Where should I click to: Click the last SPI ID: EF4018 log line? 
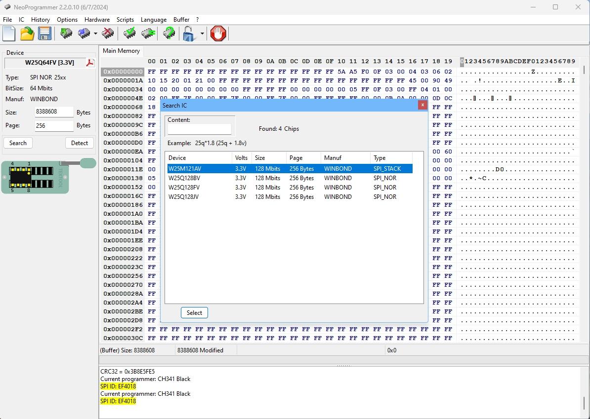(118, 401)
